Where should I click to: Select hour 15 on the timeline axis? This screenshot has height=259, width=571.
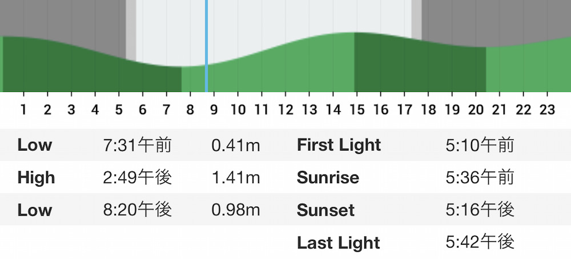(x=356, y=109)
